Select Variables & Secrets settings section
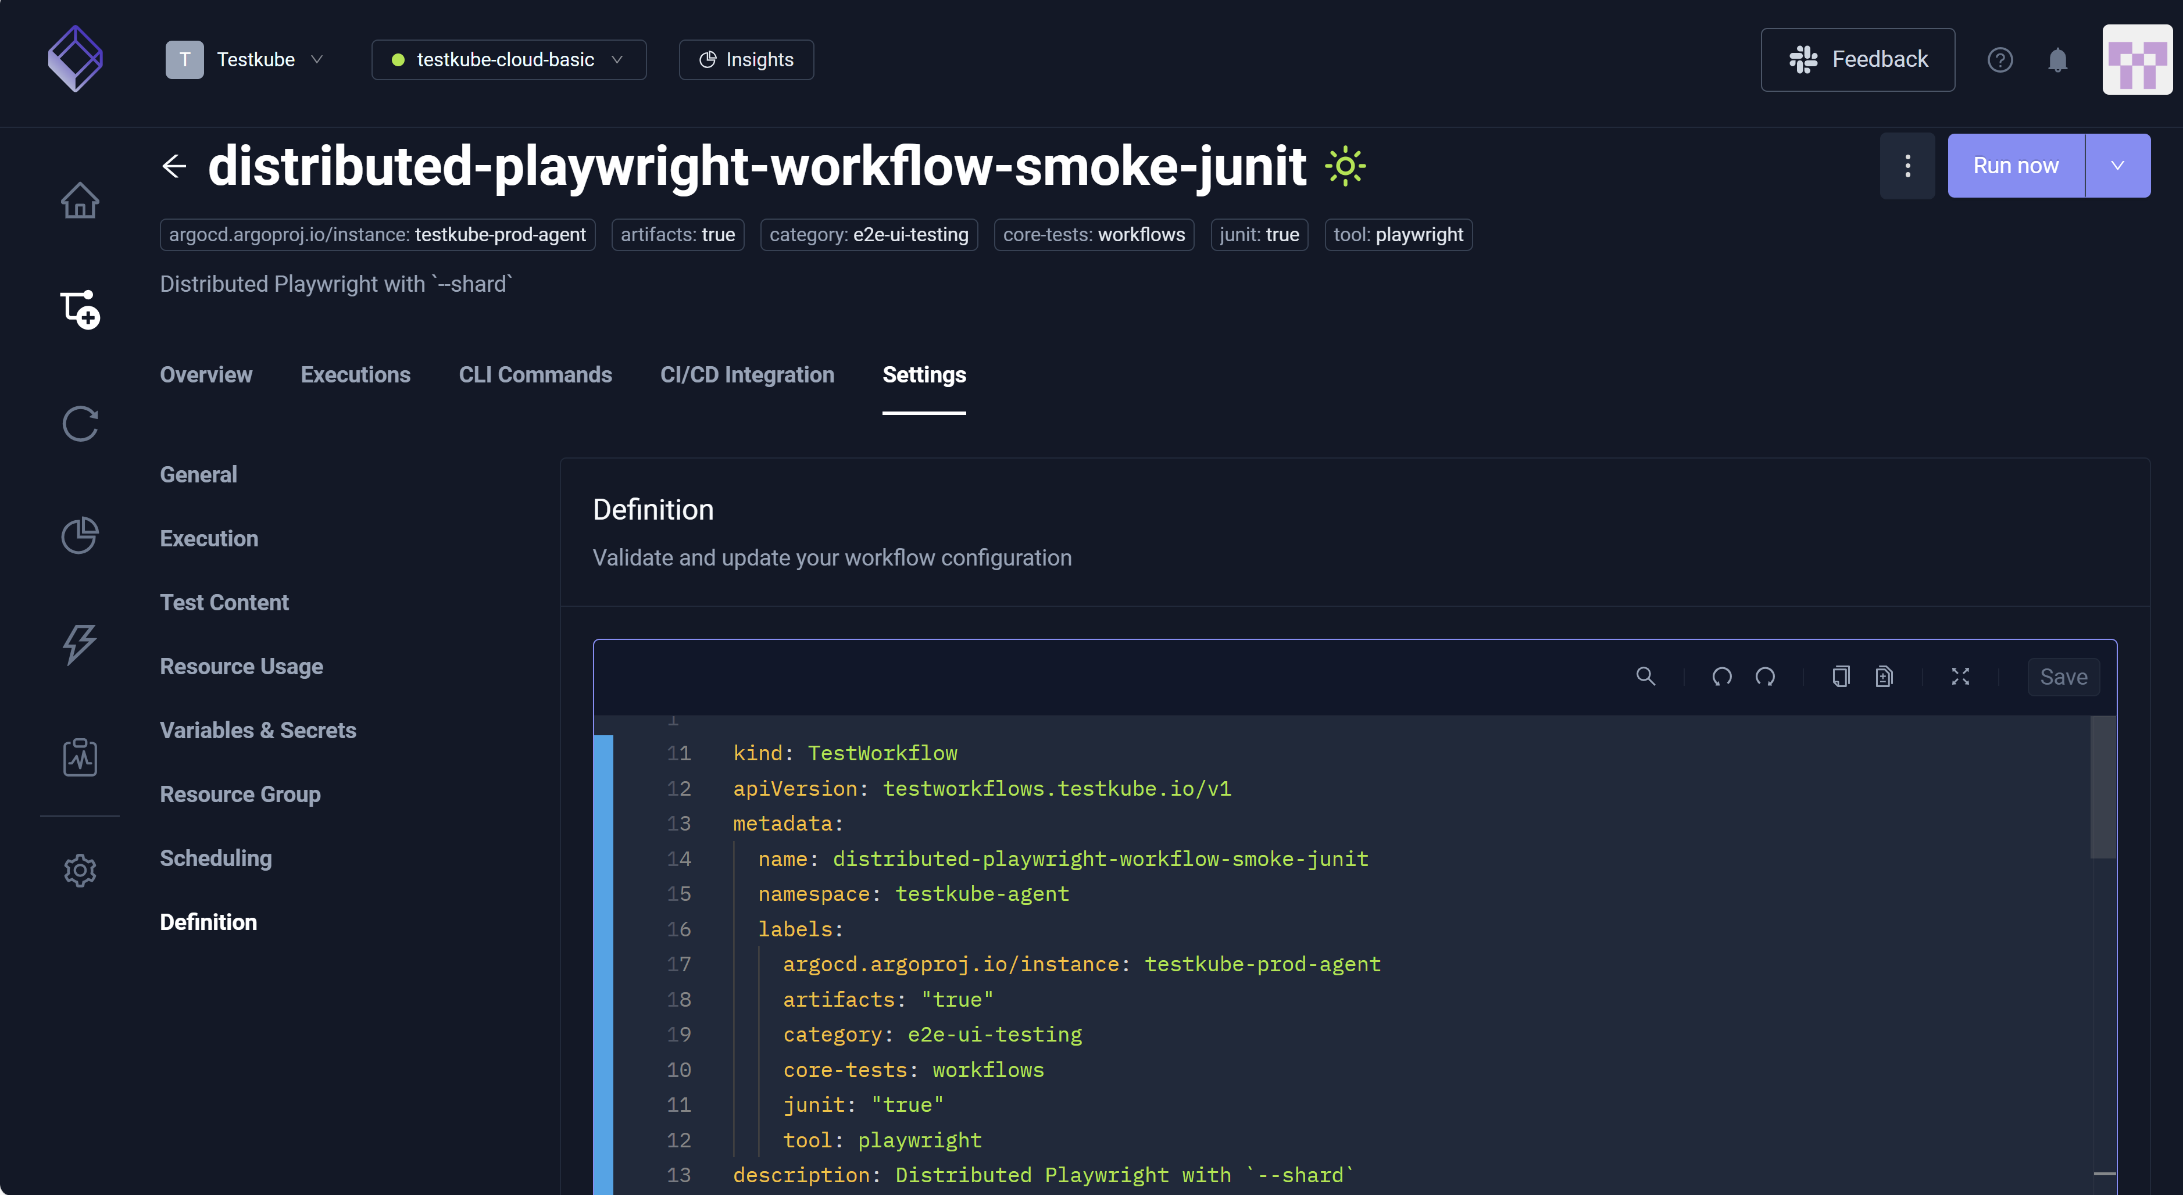Viewport: 2183px width, 1195px height. tap(258, 731)
